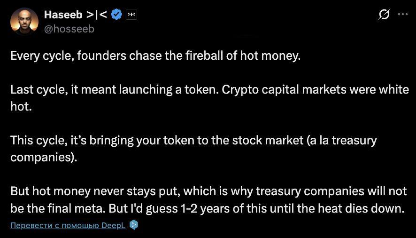Visit the @hosseeb handle

[69, 29]
